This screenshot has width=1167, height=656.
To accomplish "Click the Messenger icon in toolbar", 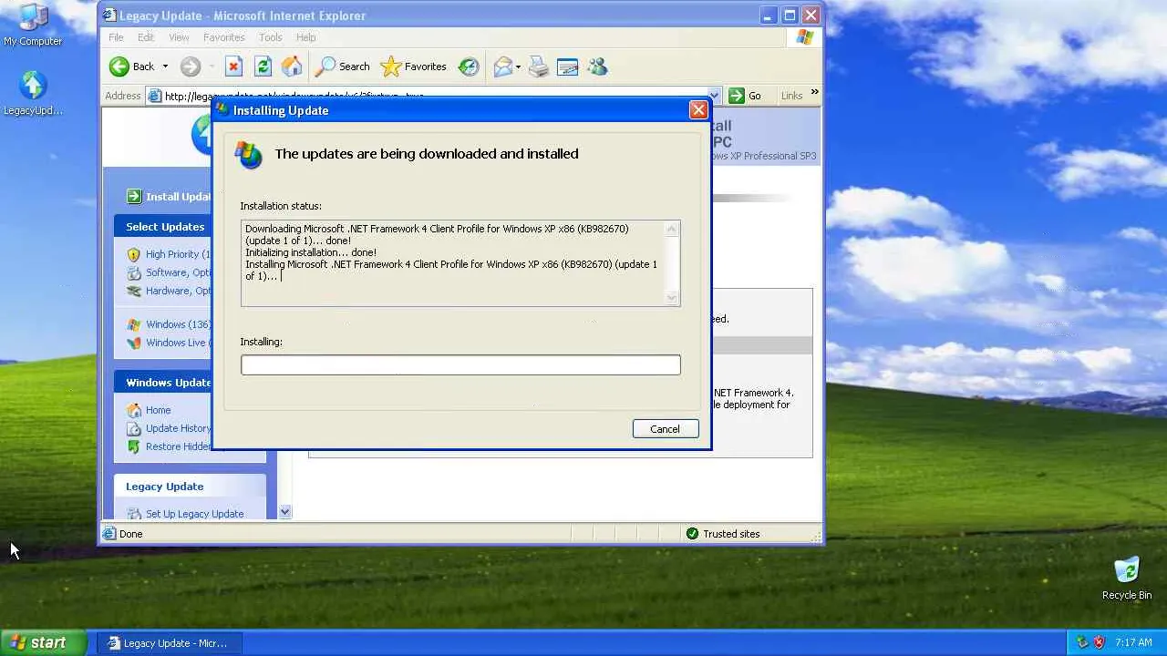I will pos(597,67).
